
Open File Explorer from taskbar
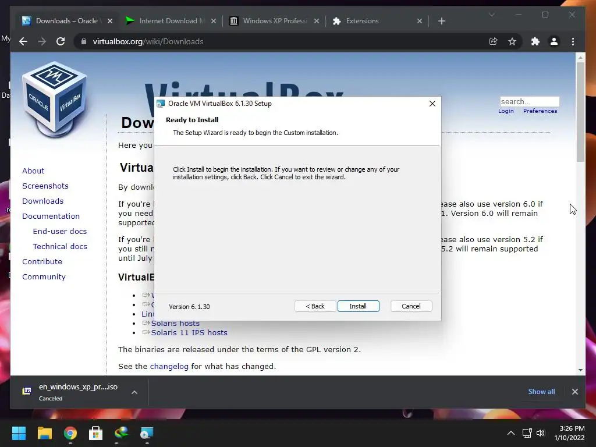[44, 433]
